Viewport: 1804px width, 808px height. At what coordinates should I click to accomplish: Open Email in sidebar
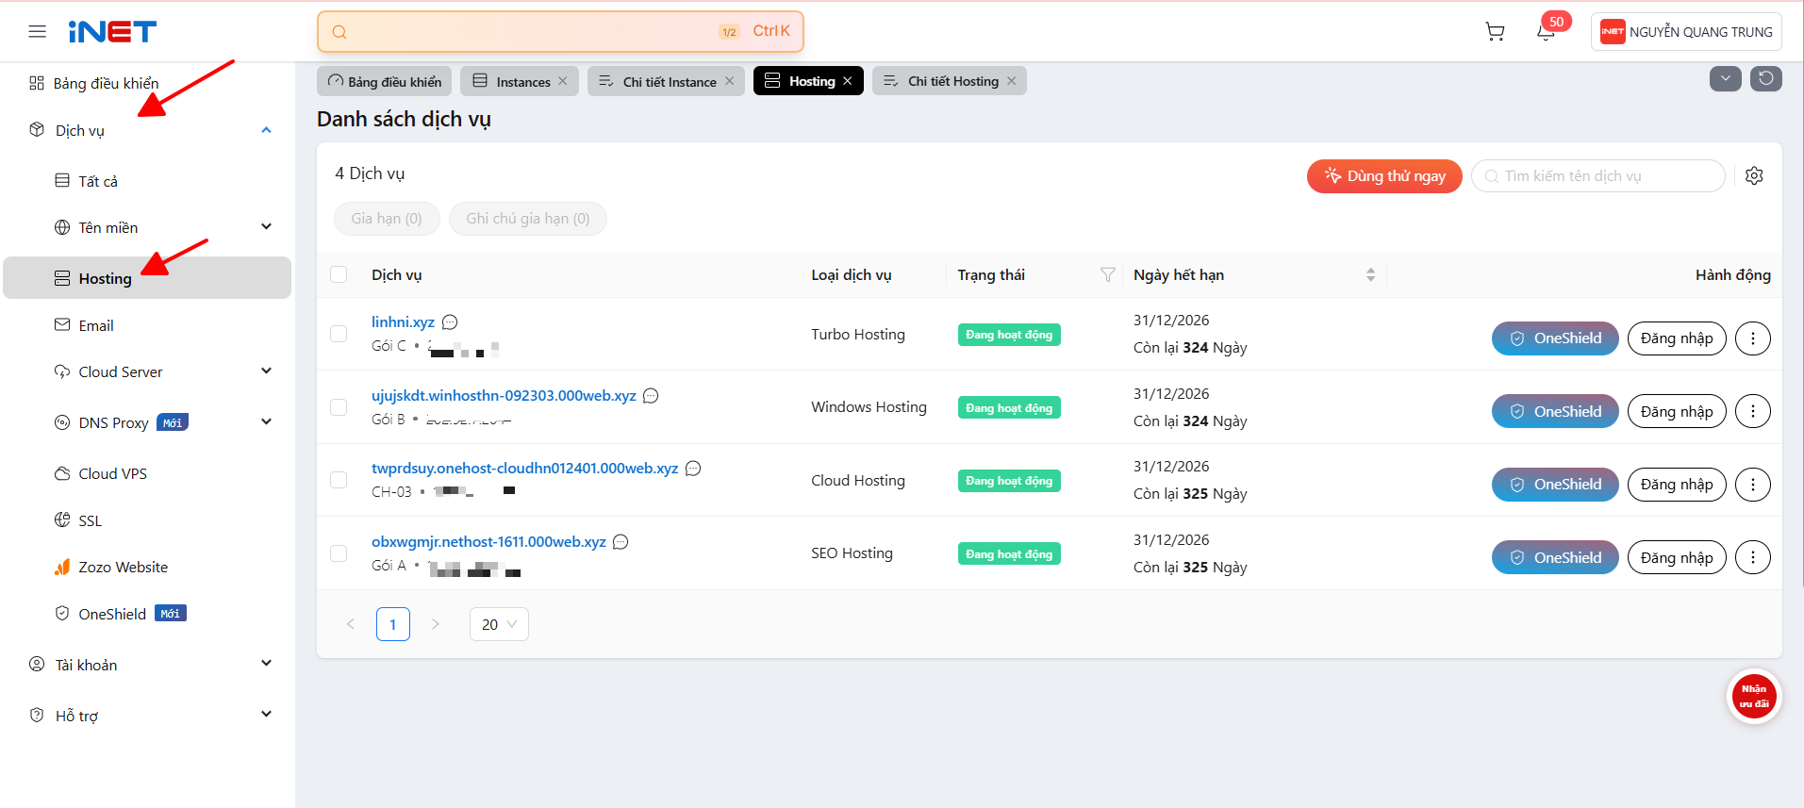tap(96, 325)
